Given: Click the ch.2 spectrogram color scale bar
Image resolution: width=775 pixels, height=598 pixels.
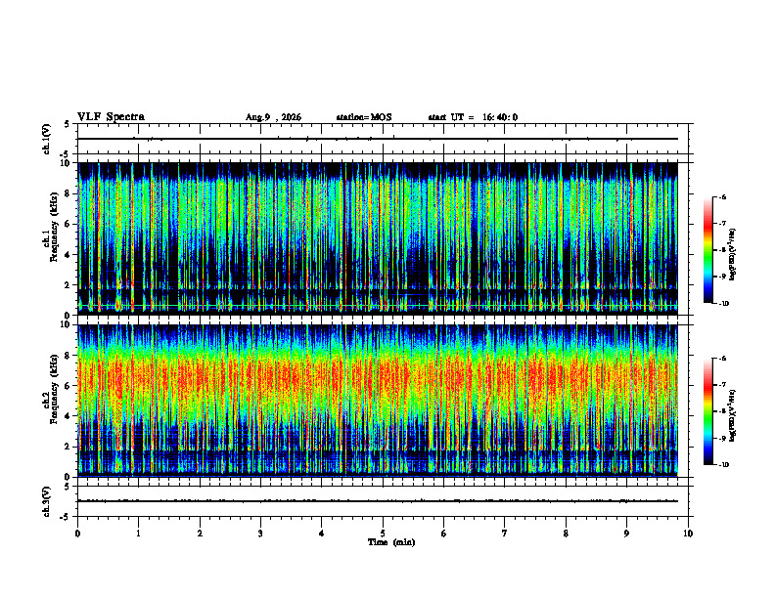Looking at the screenshot, I should click(x=707, y=411).
